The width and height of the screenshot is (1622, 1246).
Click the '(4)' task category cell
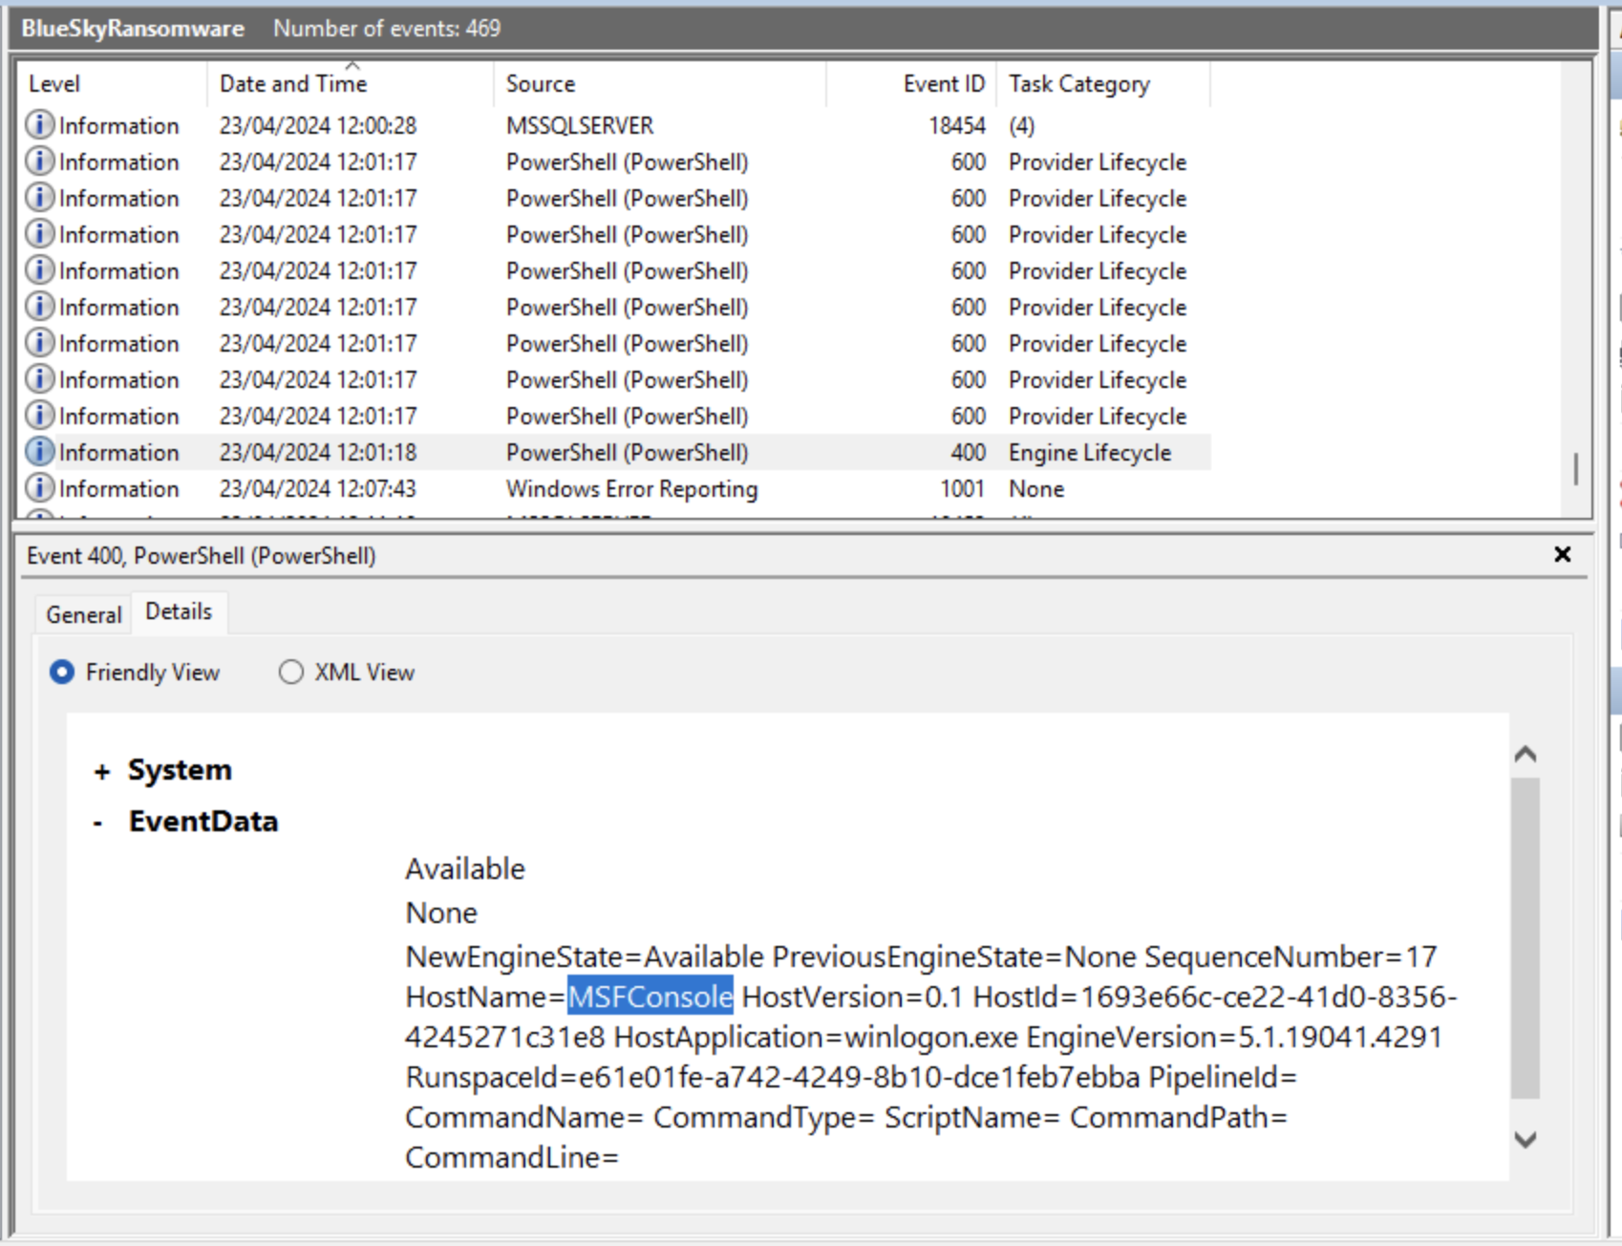point(1021,125)
